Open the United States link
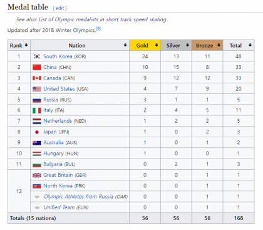The image size is (263, 230). click(x=59, y=89)
